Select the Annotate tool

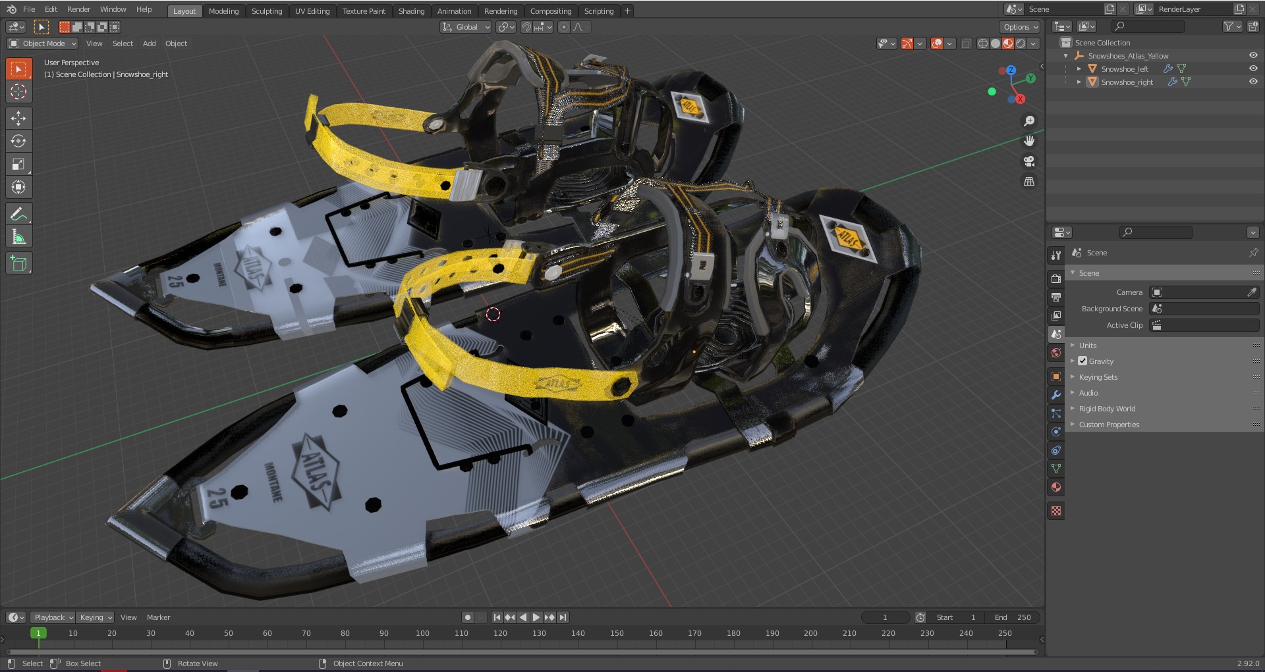18,214
